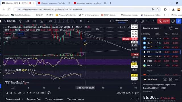This screenshot has width=182, height=102.
Task: Open the 'Тестер стратегий' tab
Action: [54, 99]
